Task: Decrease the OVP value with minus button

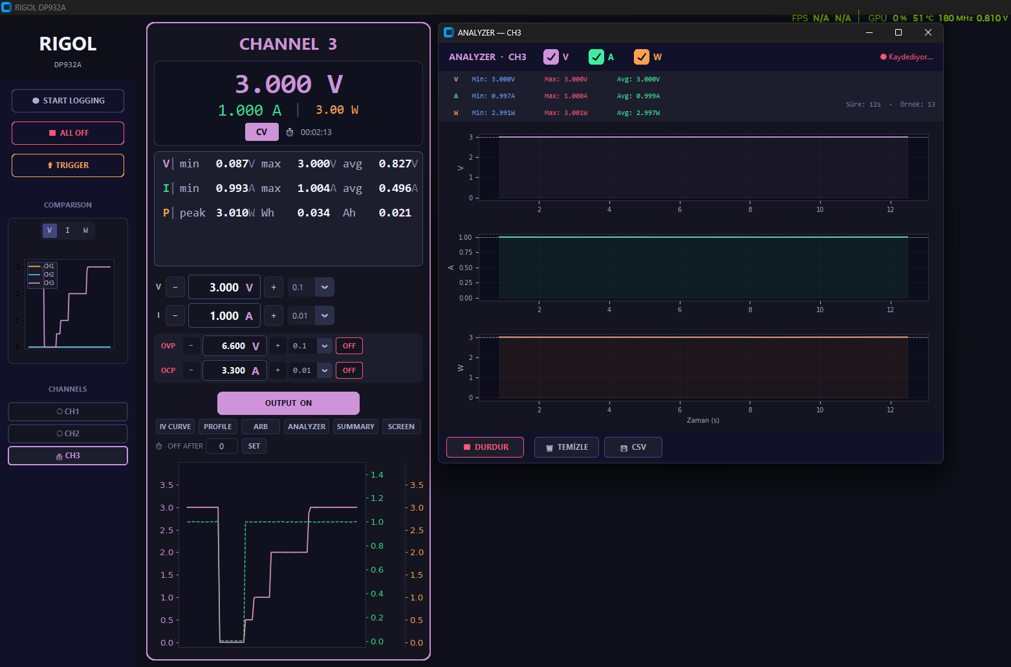Action: pos(191,346)
